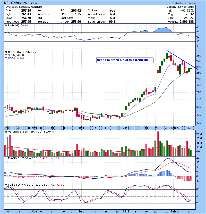Click the Last price 258.27 in header

click(189, 18)
